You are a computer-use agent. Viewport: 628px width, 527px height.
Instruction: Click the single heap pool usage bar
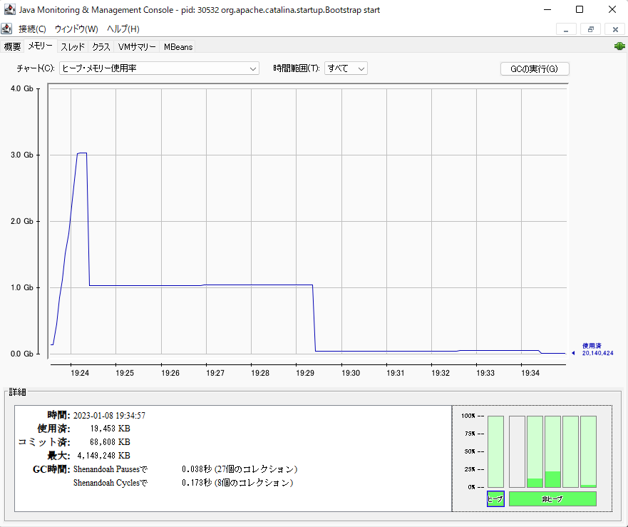(495, 451)
